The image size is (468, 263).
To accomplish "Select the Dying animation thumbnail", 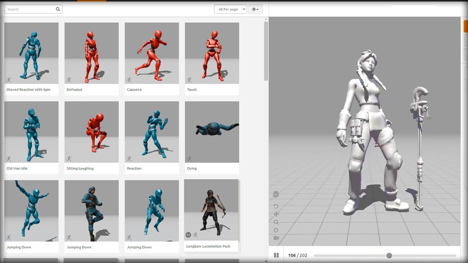I will click(x=212, y=132).
